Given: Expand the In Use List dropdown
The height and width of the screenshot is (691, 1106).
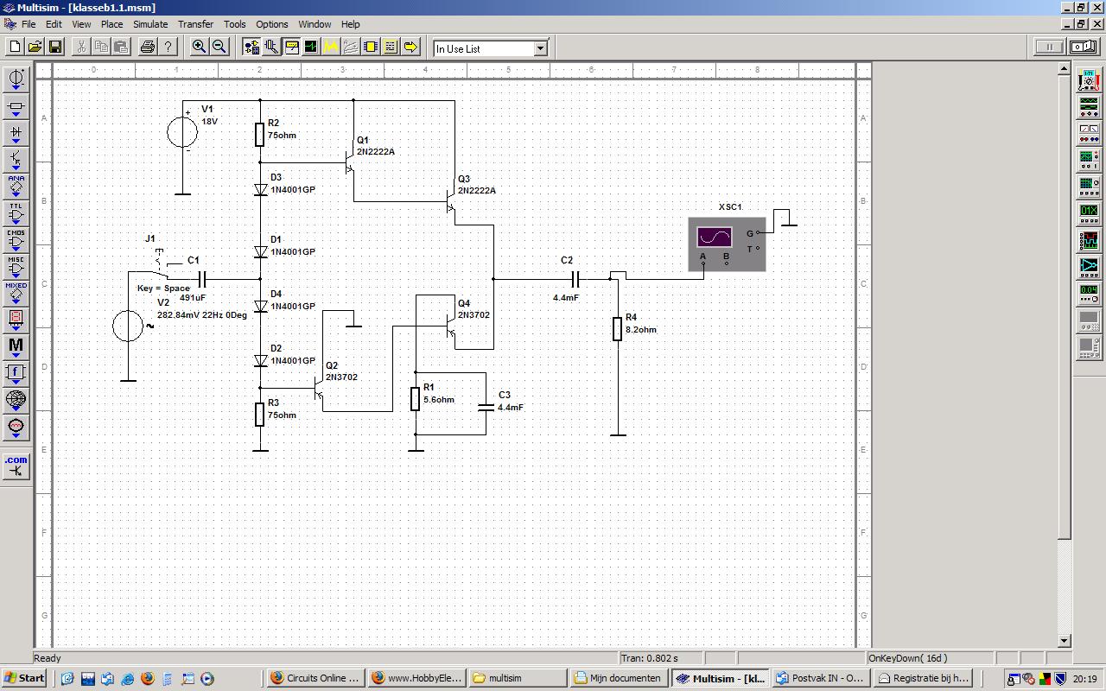Looking at the screenshot, I should coord(540,48).
